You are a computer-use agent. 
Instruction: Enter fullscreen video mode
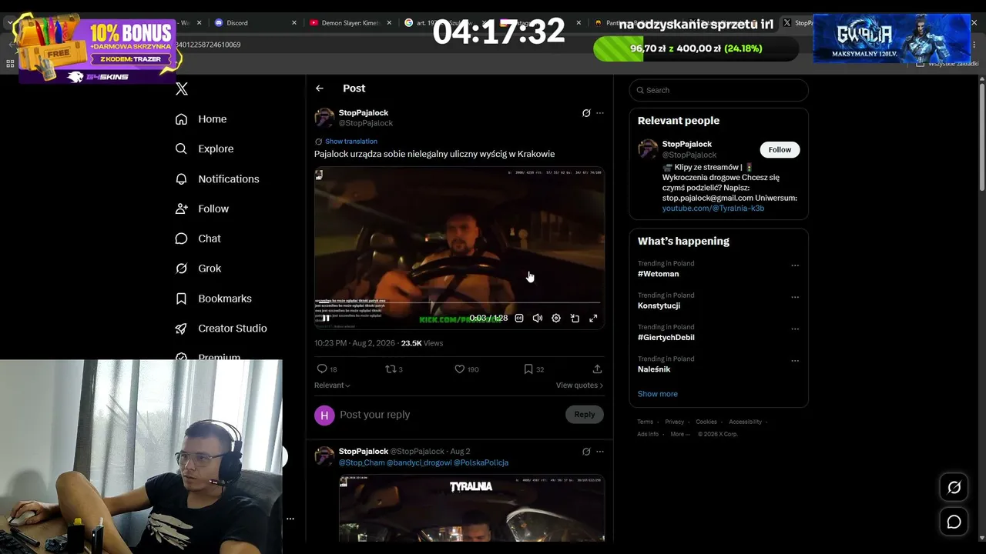pos(593,318)
